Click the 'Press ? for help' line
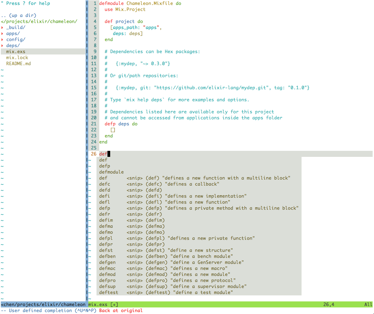 (x=25, y=3)
